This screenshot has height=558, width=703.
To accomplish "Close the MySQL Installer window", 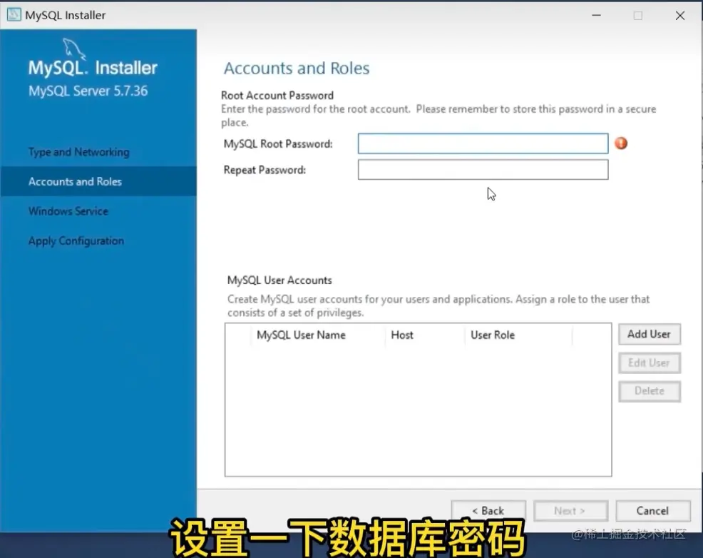I will pyautogui.click(x=679, y=15).
